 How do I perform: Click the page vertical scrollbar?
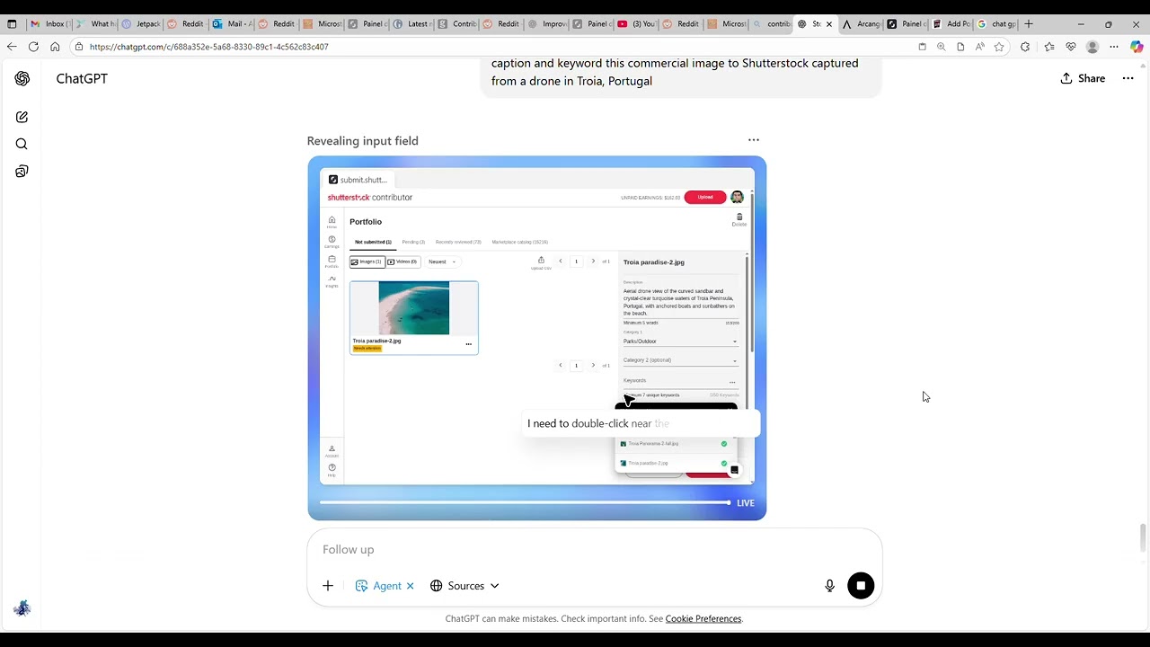(x=1143, y=537)
